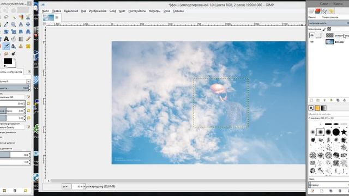Create a new layer group
The width and height of the screenshot is (349, 196).
tap(318, 100)
